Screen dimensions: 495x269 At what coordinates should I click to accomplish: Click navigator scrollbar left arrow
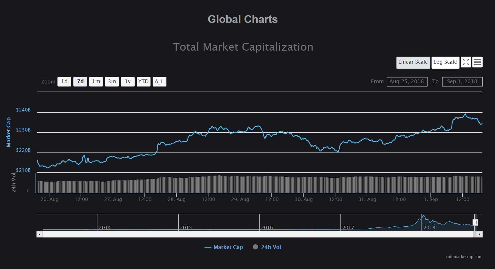point(40,234)
